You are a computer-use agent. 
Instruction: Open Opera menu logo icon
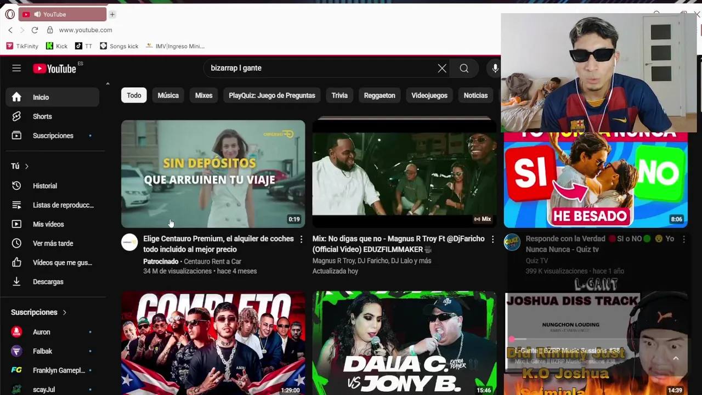[x=10, y=14]
